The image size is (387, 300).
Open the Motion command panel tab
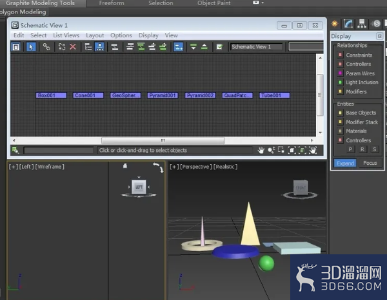[377, 24]
